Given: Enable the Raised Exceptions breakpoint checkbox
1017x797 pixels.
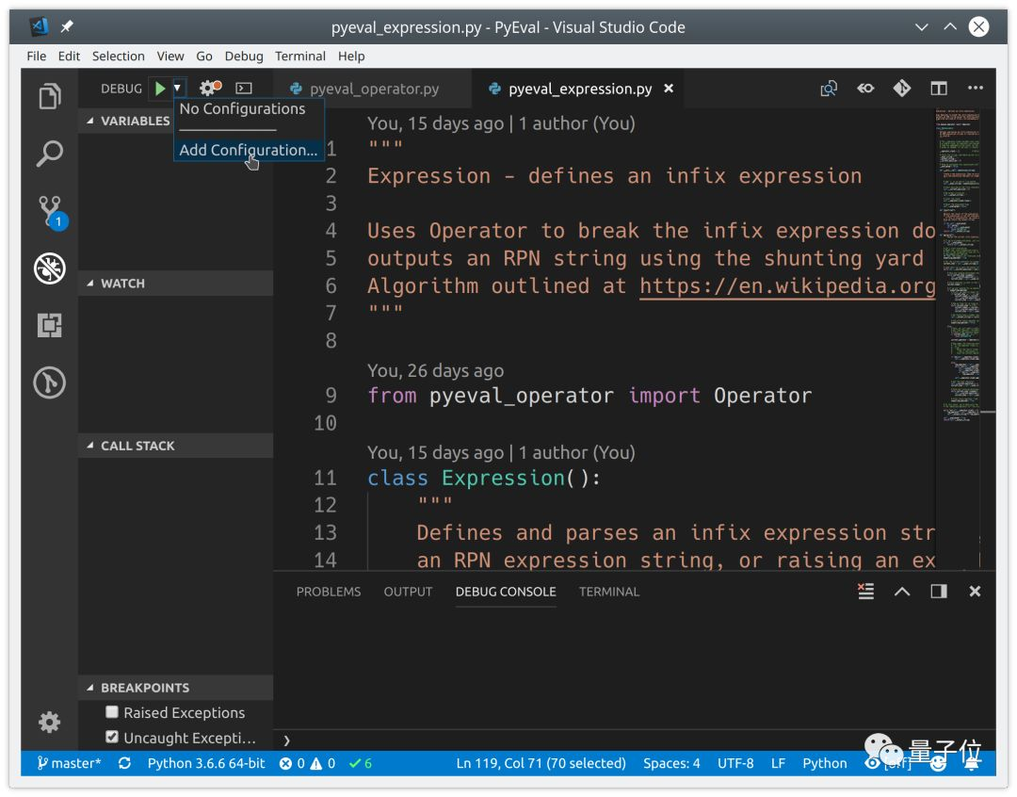Looking at the screenshot, I should click(112, 712).
